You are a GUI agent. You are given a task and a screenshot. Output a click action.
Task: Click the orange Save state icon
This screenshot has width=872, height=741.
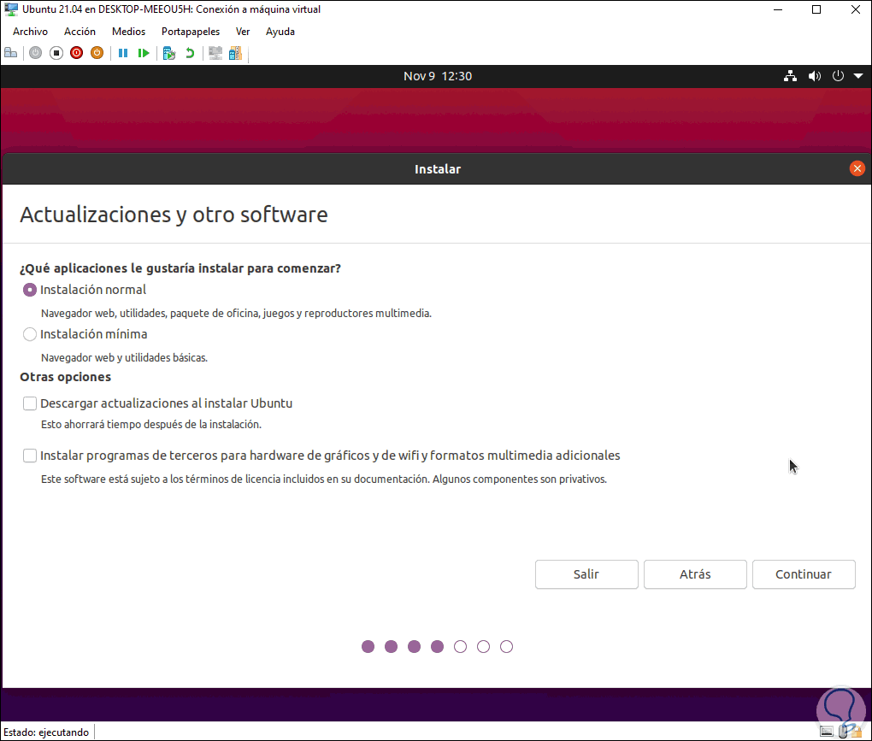[x=97, y=53]
